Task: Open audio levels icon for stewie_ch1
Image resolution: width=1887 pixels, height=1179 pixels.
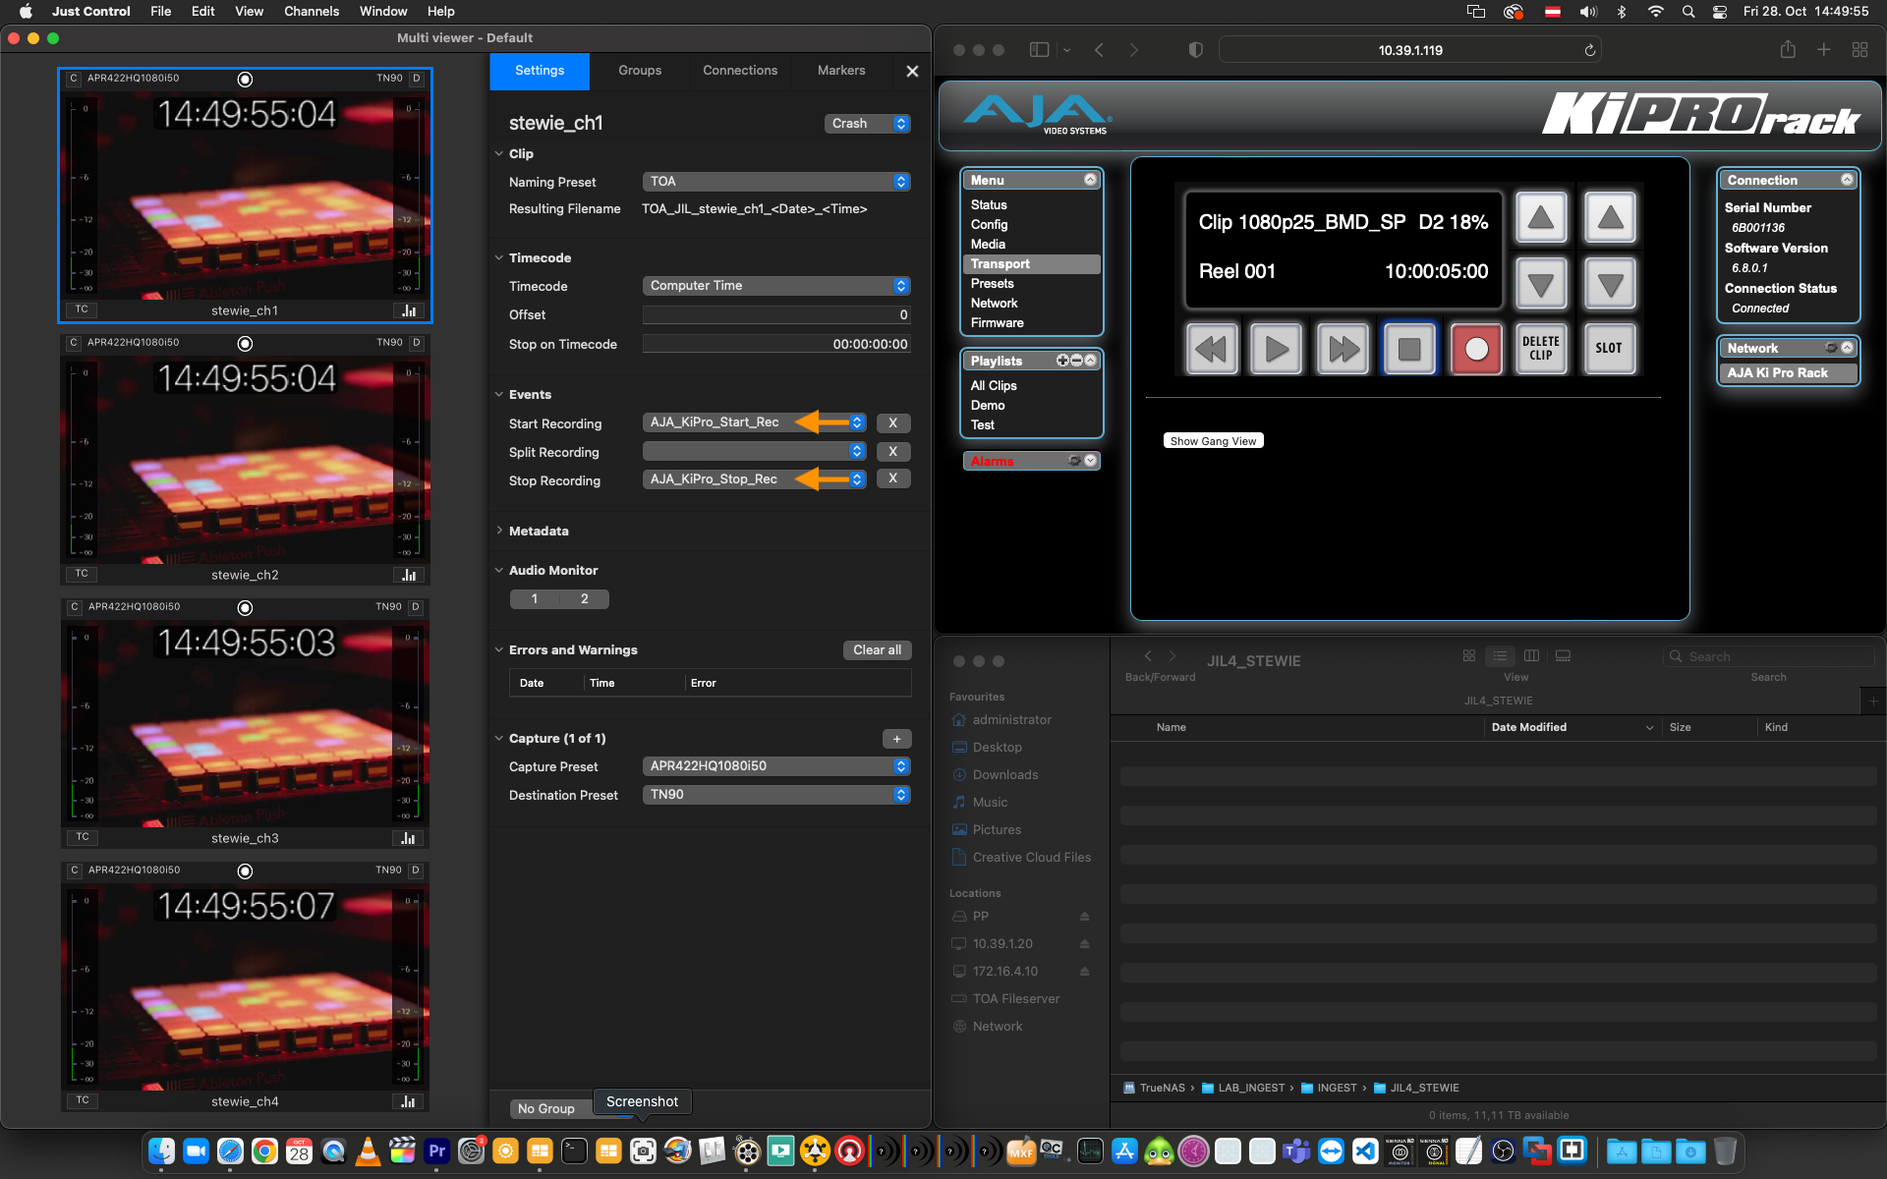Action: point(408,310)
